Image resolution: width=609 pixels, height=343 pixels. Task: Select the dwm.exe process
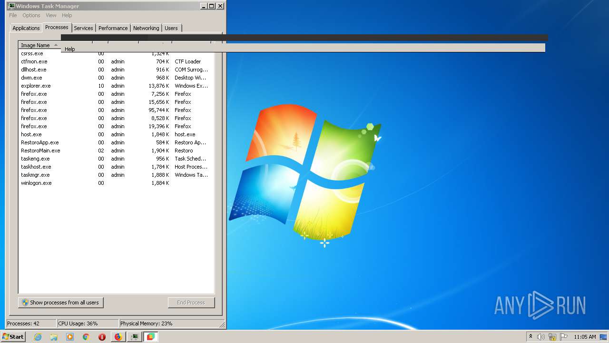tap(117, 78)
